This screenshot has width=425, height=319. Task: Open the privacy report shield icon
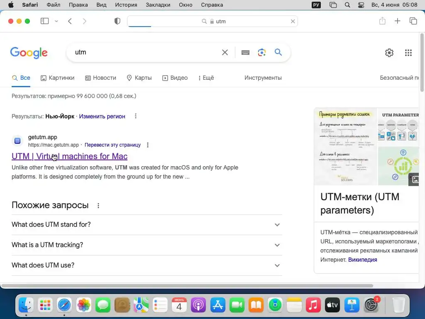117,21
